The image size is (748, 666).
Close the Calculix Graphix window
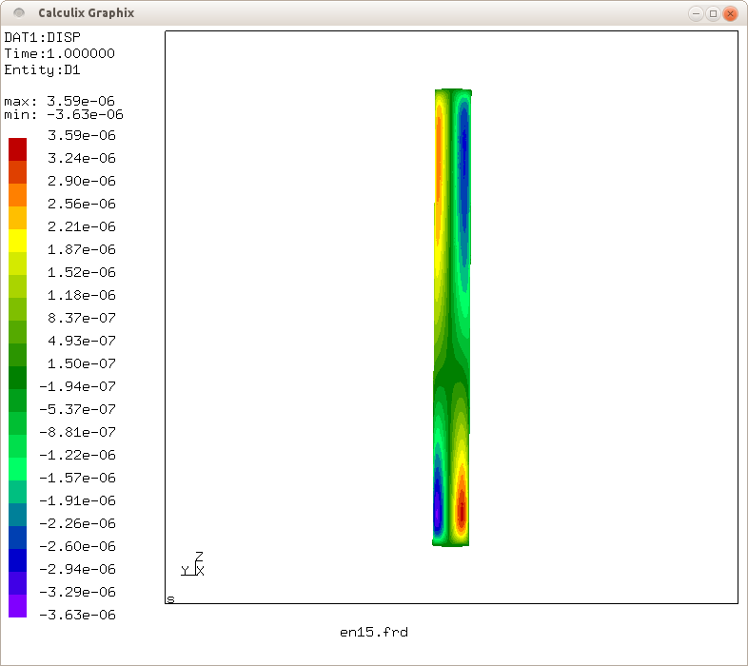pyautogui.click(x=730, y=13)
